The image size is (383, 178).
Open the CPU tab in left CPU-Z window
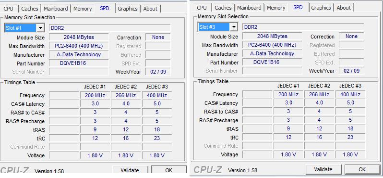pyautogui.click(x=9, y=9)
